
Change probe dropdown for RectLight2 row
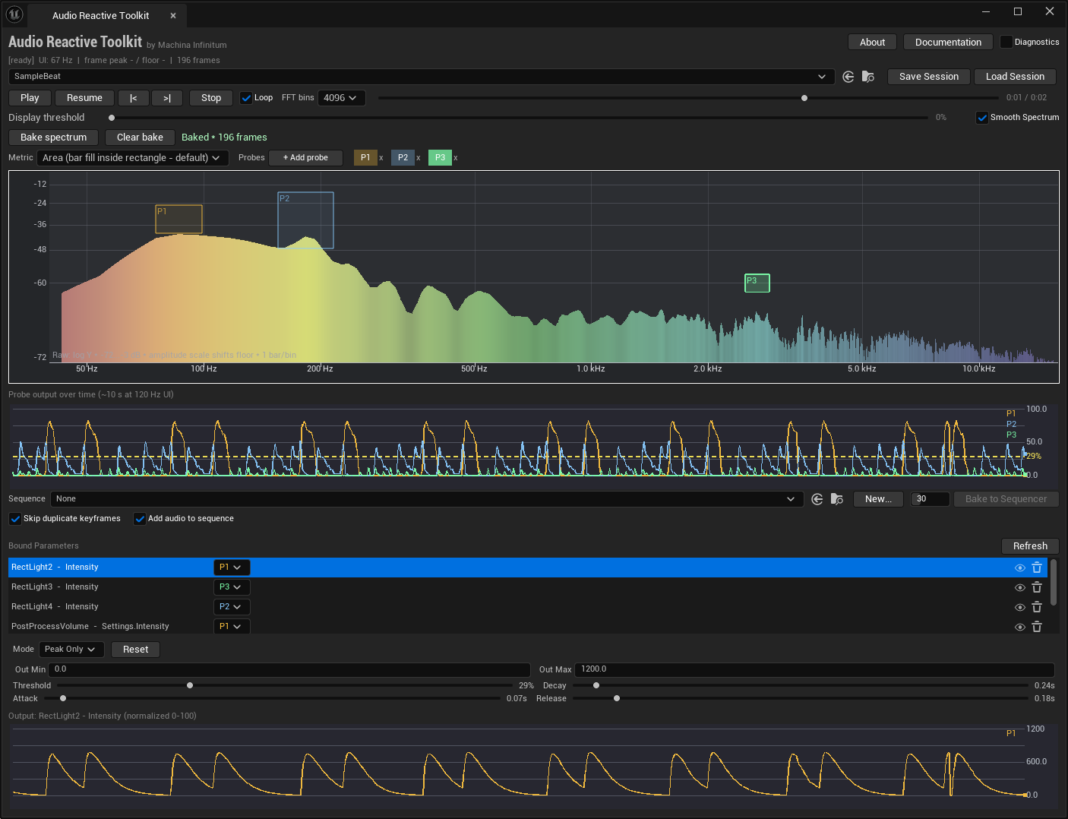pyautogui.click(x=231, y=568)
